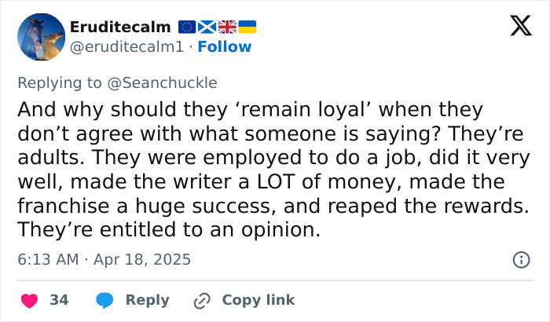Click the Eruditecalm display name
Viewport: 550px width, 322px height.
[x=120, y=27]
